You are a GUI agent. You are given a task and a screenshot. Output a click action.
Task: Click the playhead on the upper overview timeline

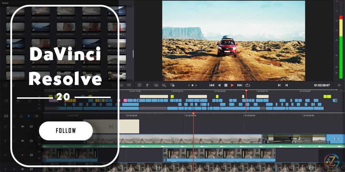(x=246, y=90)
